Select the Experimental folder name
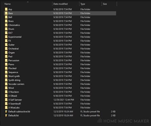151x126 pixels. 15,37
